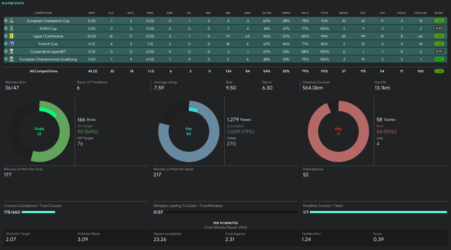This screenshot has height=250, width=451.
Task: Uncheck the European Champions Cup row checkmark
Action: pyautogui.click(x=6, y=21)
